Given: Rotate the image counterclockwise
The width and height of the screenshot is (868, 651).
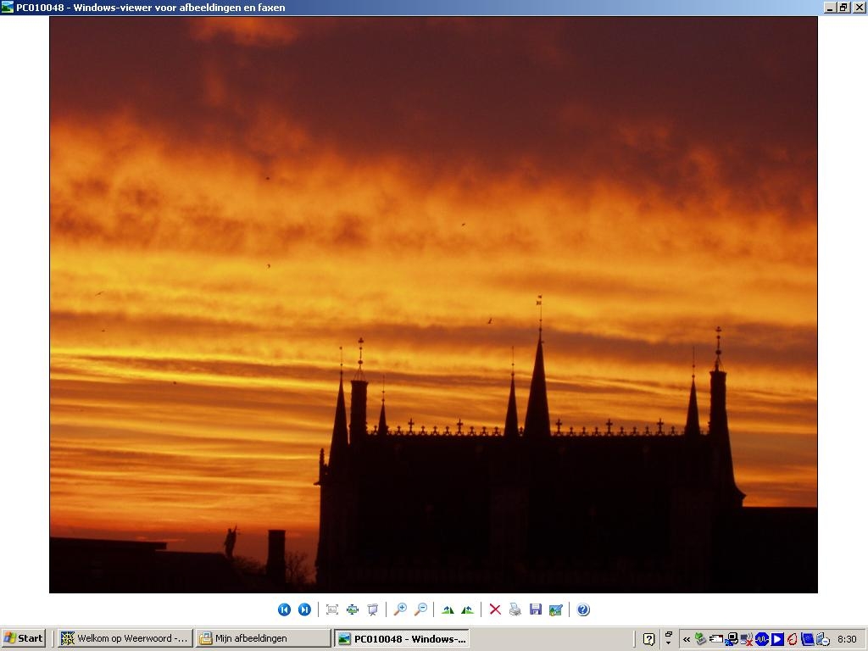Looking at the screenshot, I should (x=468, y=609).
